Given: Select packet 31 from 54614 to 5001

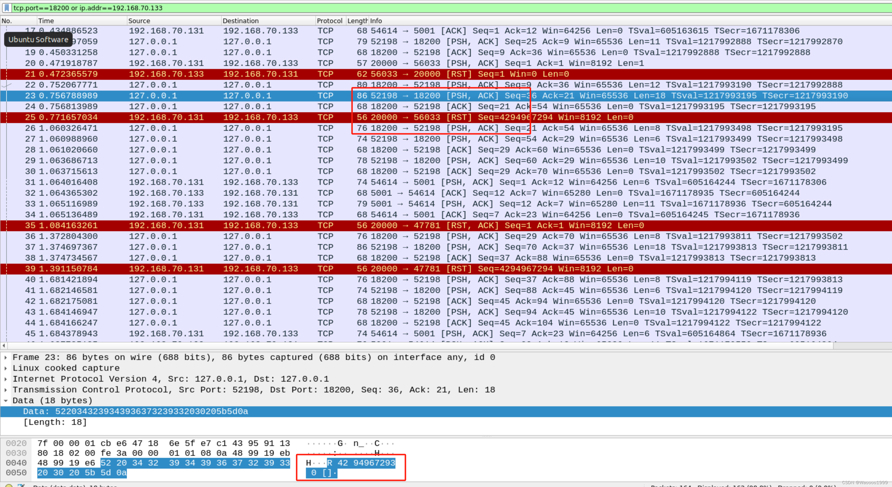Looking at the screenshot, I should pos(446,182).
